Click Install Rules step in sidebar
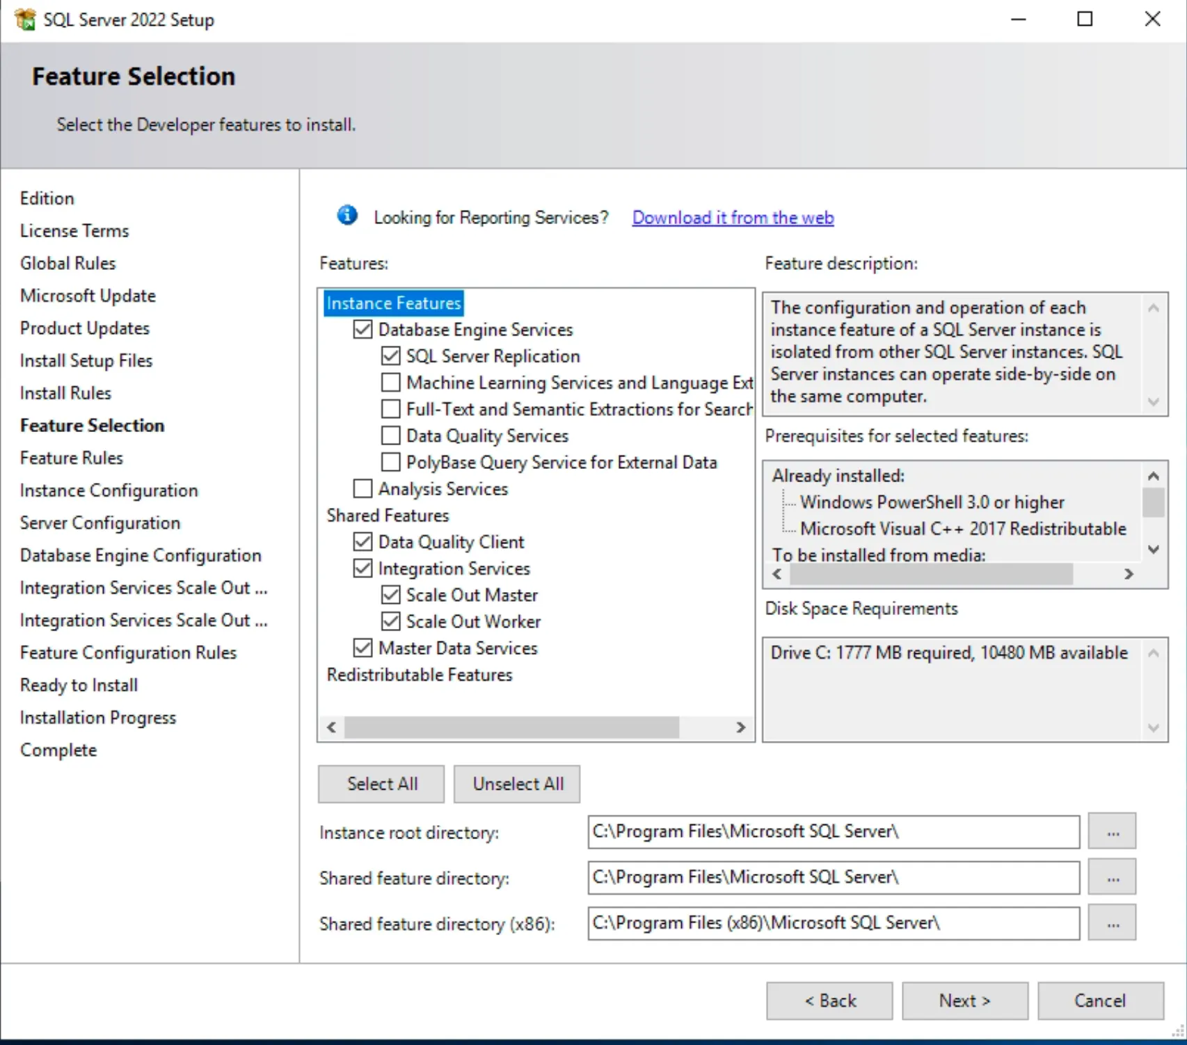This screenshot has width=1187, height=1045. click(65, 393)
